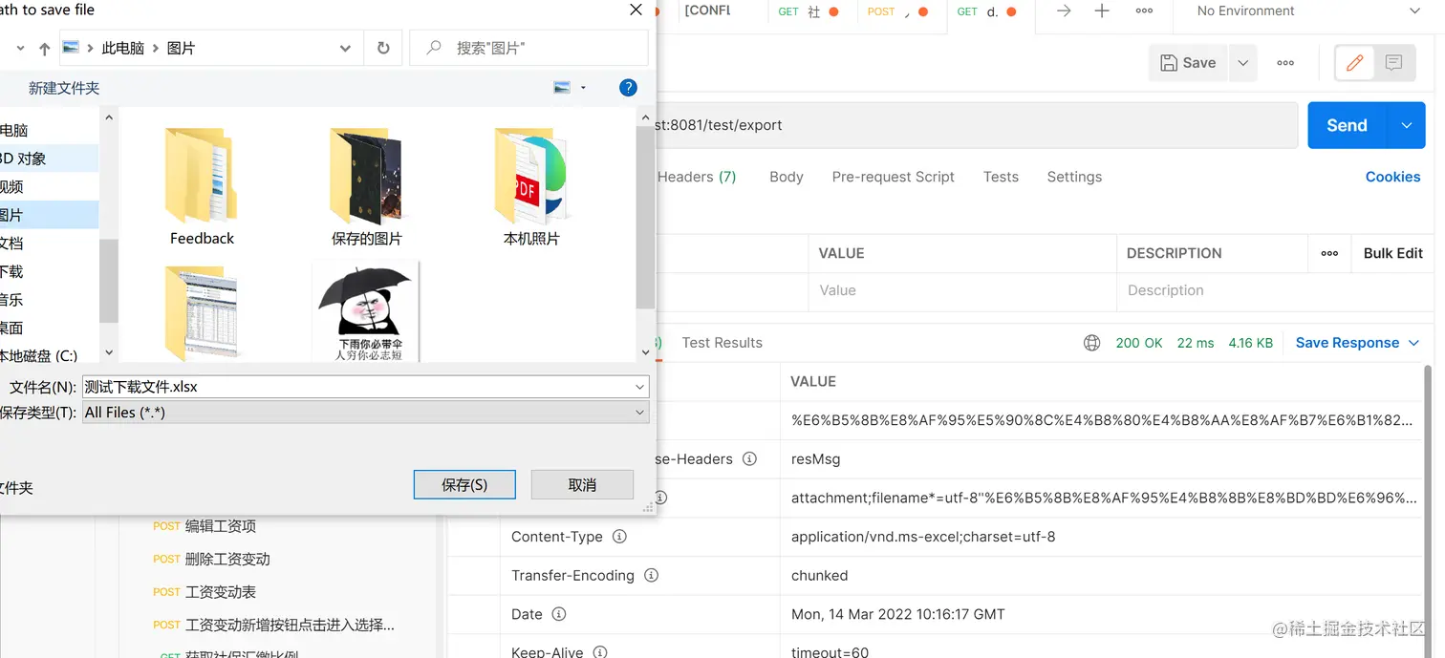Click the search magnifier in 搜索"图片" box

[x=434, y=48]
